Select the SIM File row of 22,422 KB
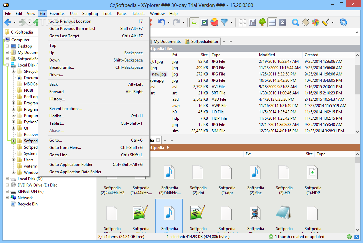Viewport: 363px width, 243px height. coord(252,131)
